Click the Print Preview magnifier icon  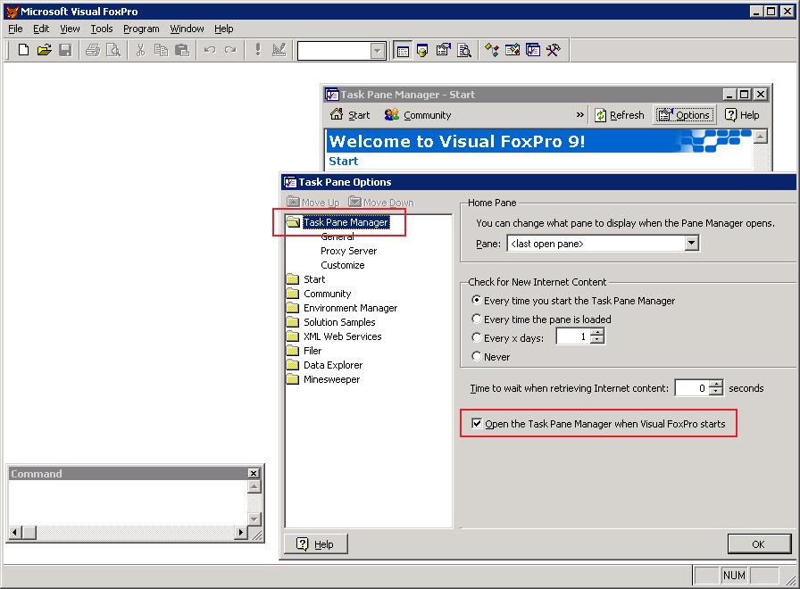pyautogui.click(x=112, y=50)
